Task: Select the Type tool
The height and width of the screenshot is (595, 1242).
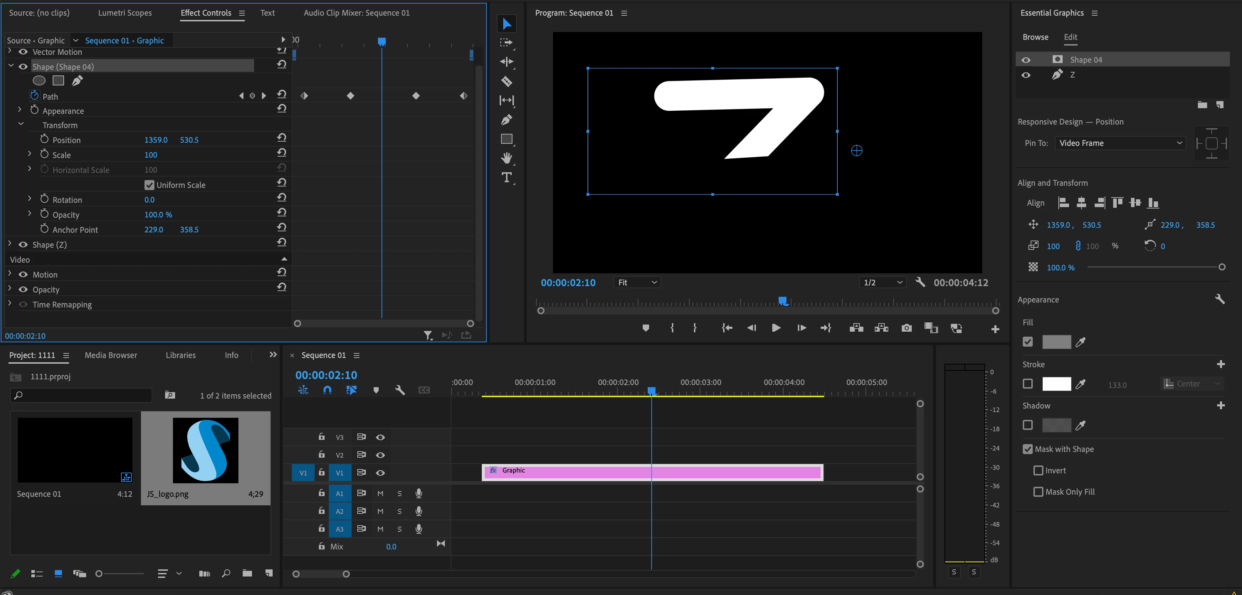Action: [506, 178]
